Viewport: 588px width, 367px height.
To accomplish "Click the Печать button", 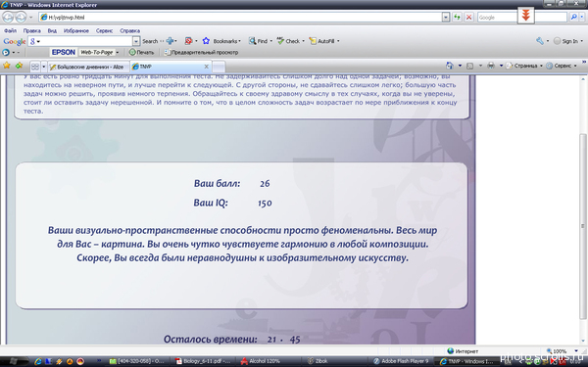I will [x=141, y=53].
